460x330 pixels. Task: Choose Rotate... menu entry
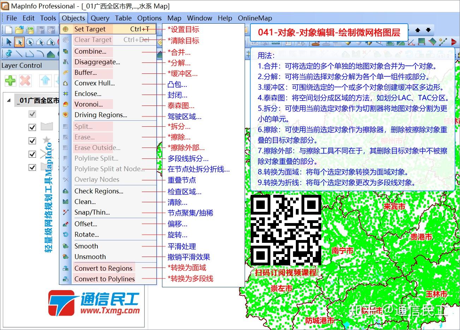tap(108, 234)
